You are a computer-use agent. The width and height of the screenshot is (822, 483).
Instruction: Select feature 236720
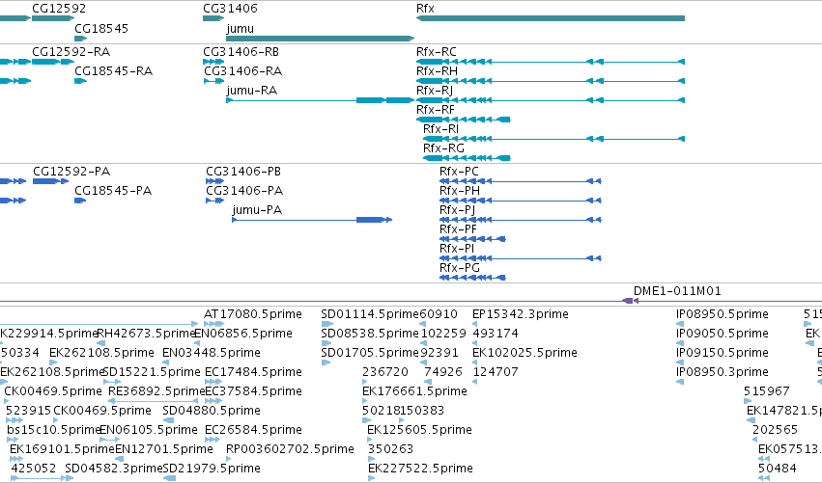pos(385,372)
